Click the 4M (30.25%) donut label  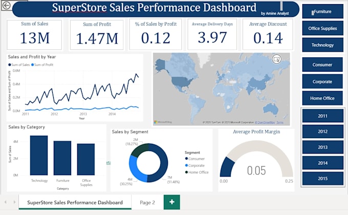[126, 181]
